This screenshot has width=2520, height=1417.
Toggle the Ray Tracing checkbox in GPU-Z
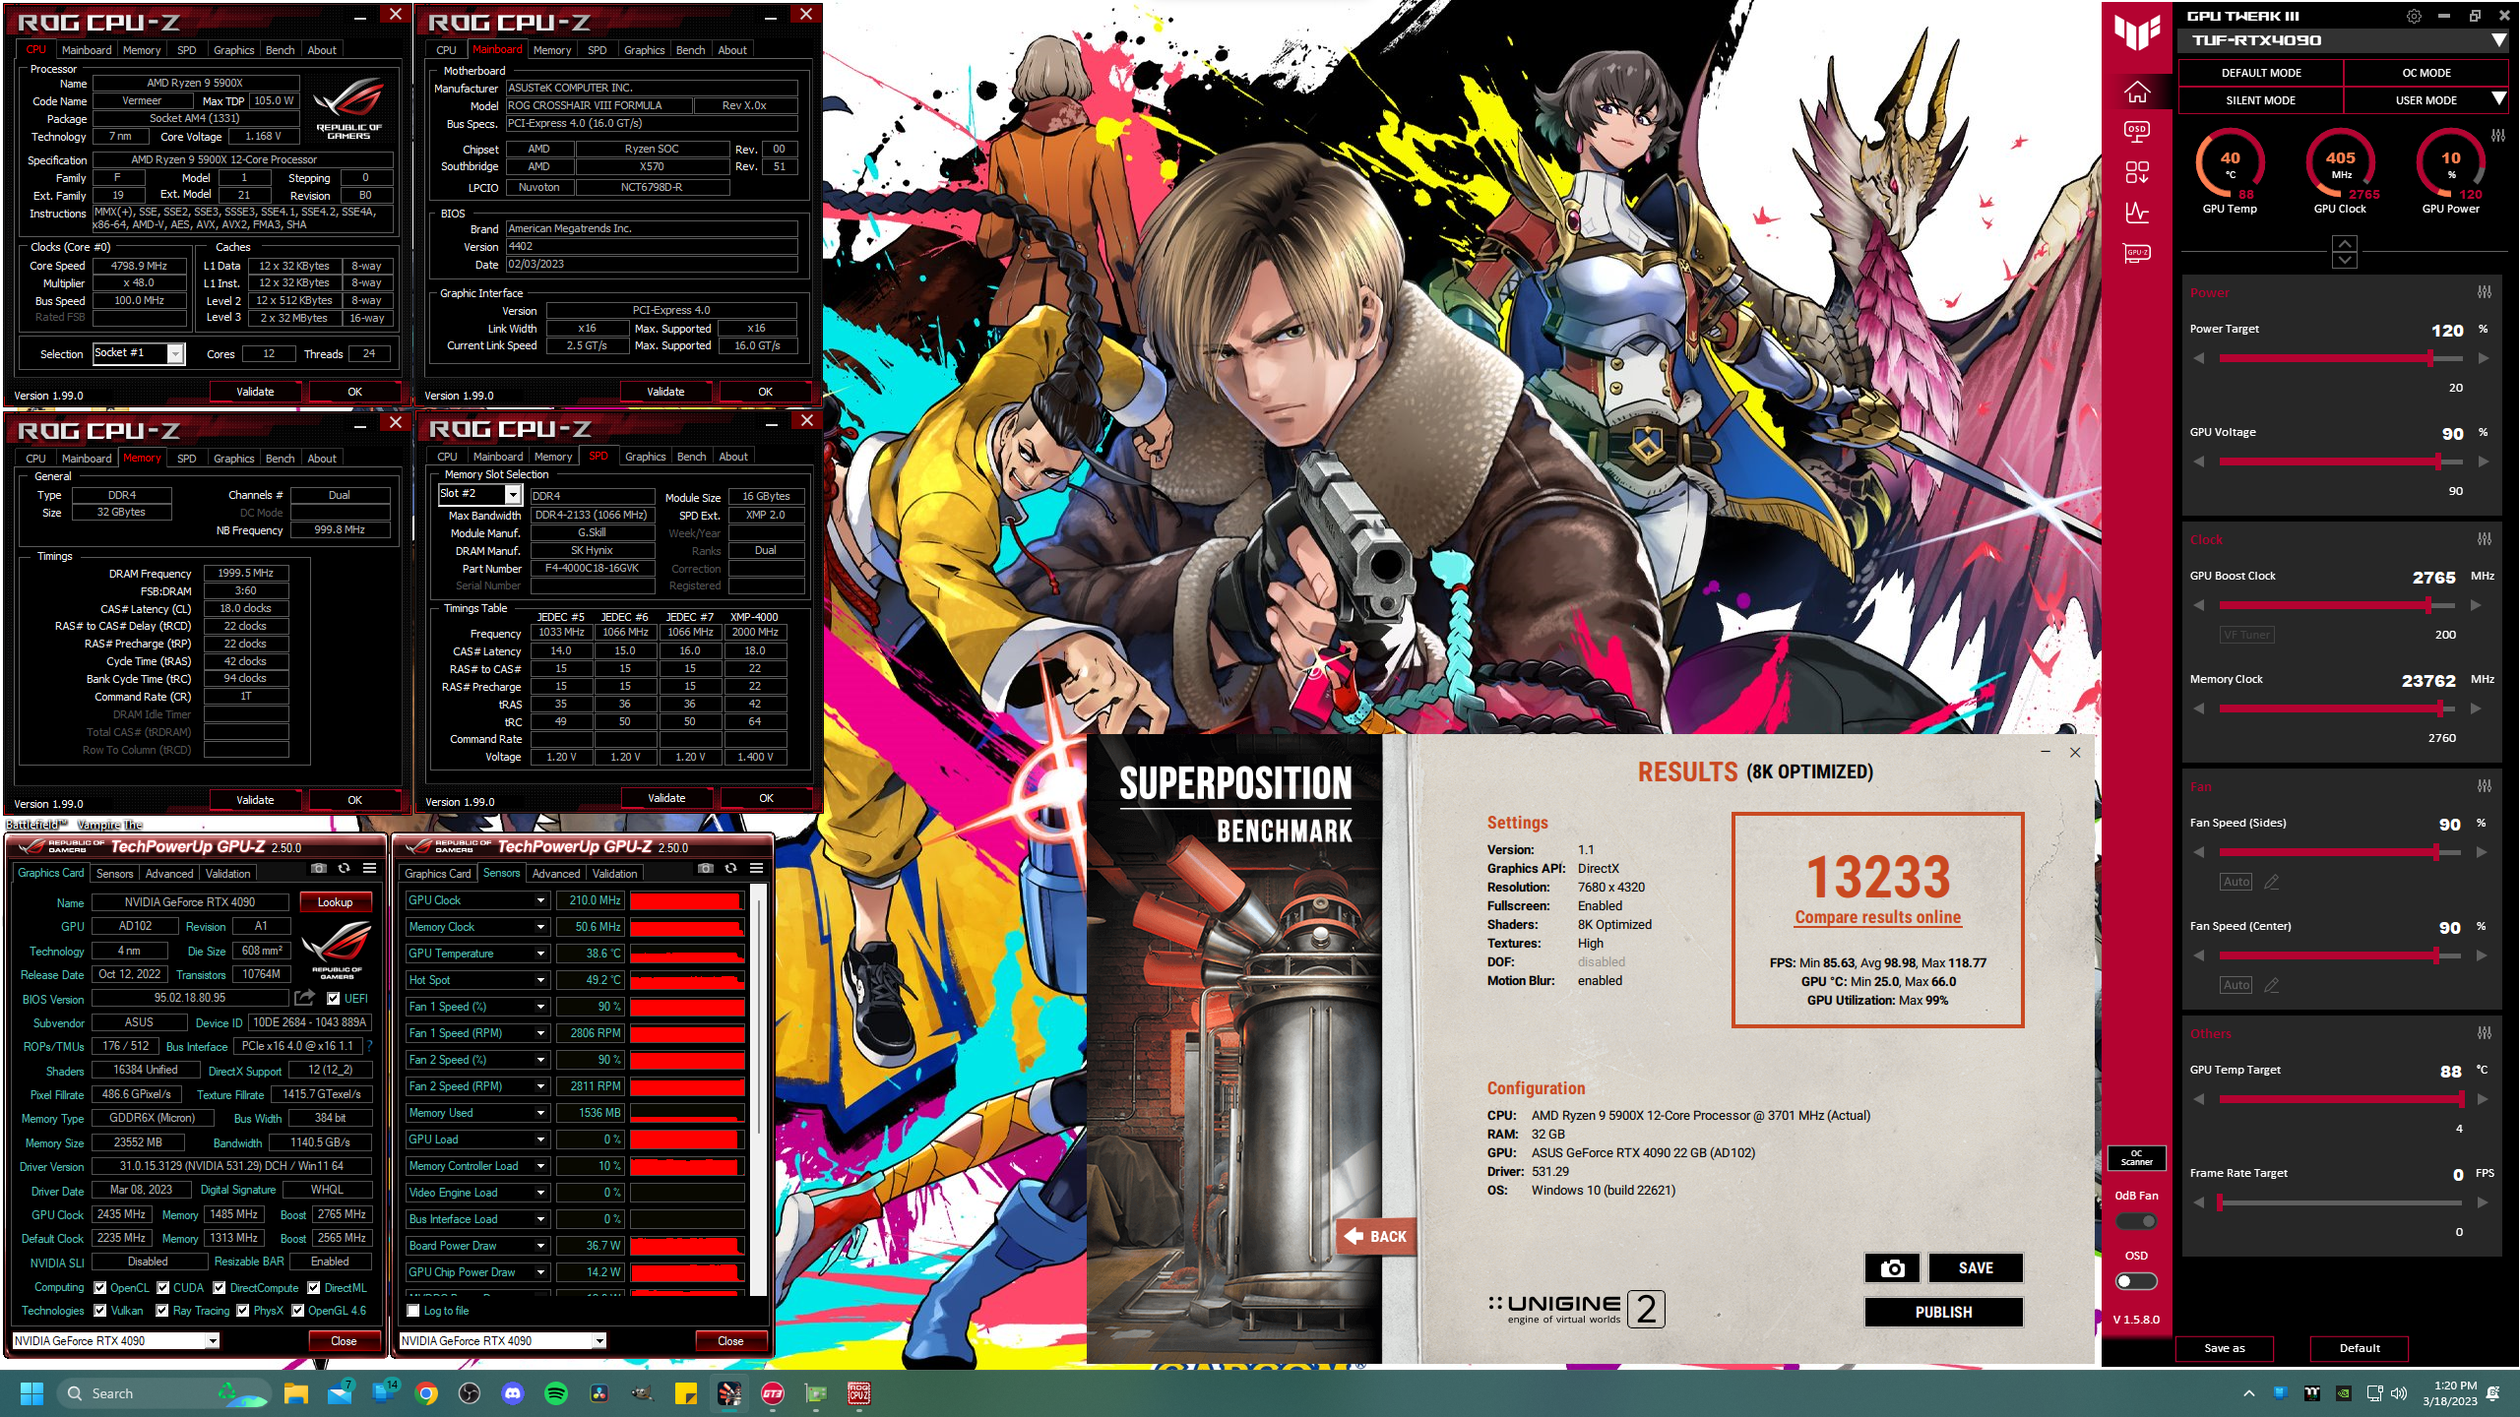click(162, 1311)
